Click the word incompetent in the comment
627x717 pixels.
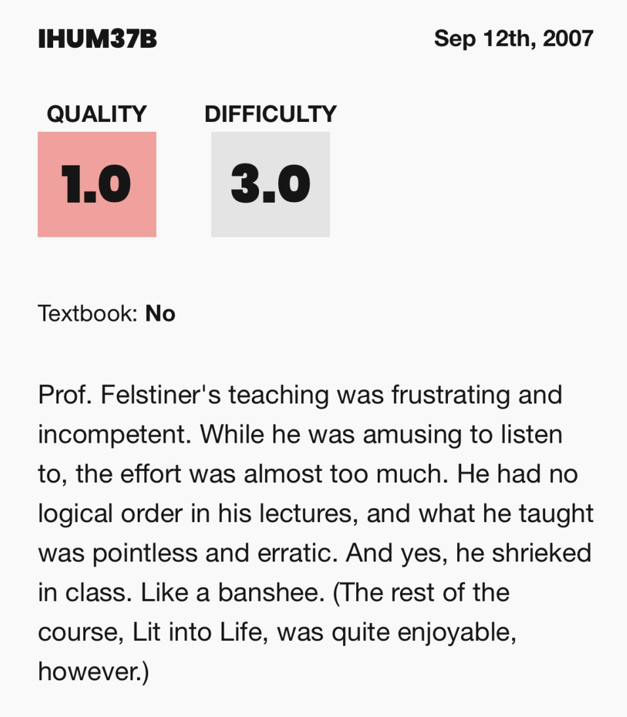[x=114, y=435]
